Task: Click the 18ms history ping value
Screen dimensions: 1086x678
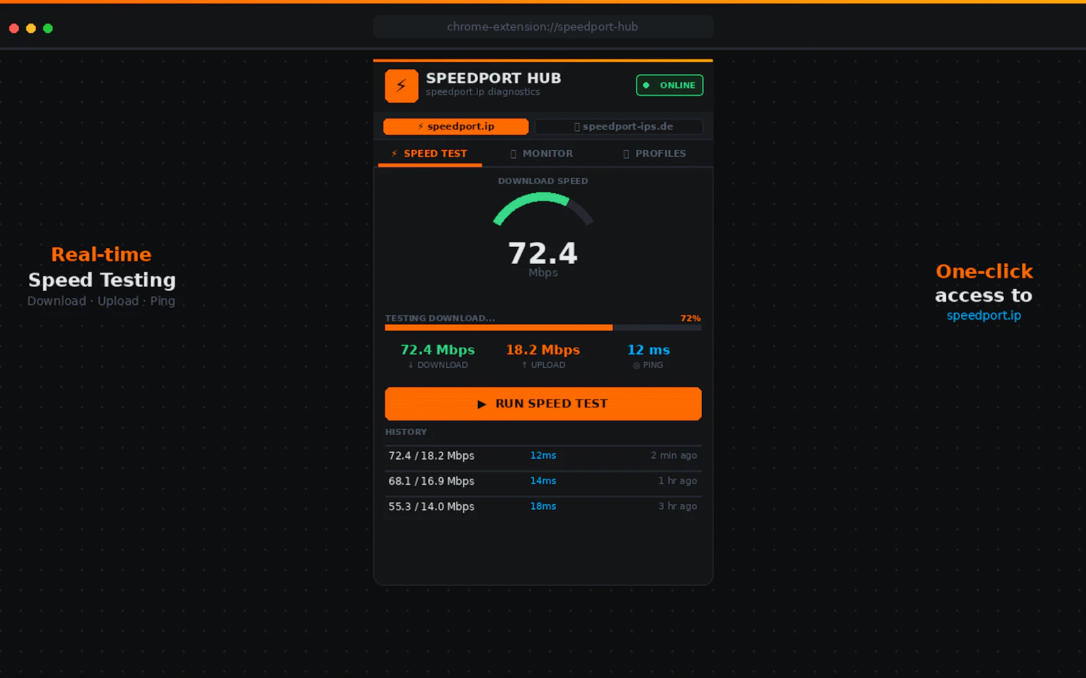Action: point(543,506)
